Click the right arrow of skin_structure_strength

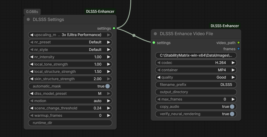click(109, 79)
